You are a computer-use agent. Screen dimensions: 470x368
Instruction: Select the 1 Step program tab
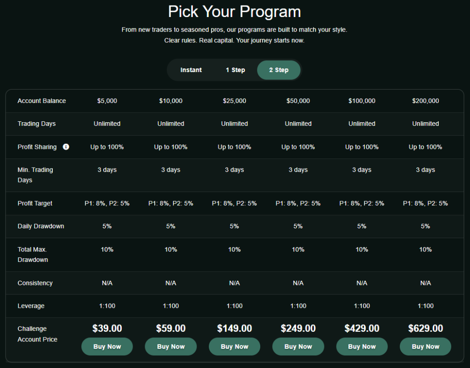coord(235,70)
